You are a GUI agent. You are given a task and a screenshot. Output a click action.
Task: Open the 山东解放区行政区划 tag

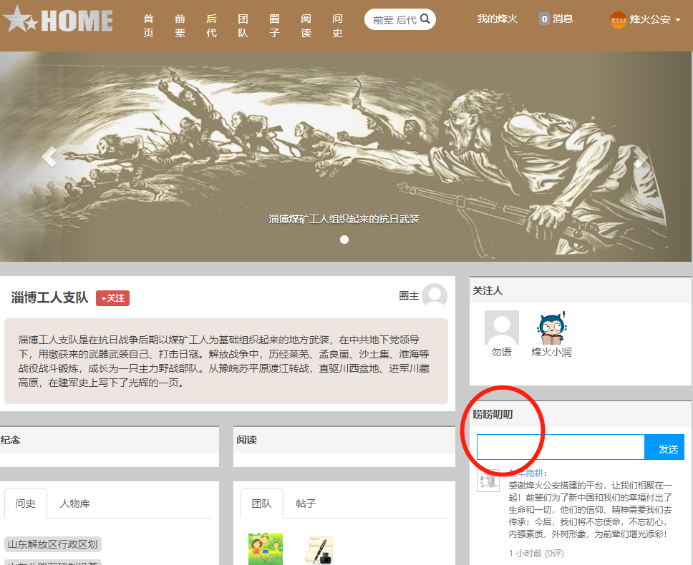pyautogui.click(x=52, y=544)
